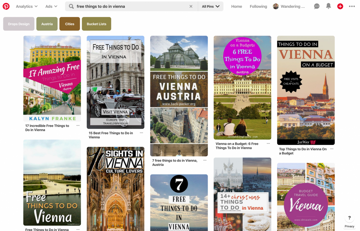Open the 7 Free Things To Do pin image
This screenshot has width=360, height=231.
[x=179, y=203]
